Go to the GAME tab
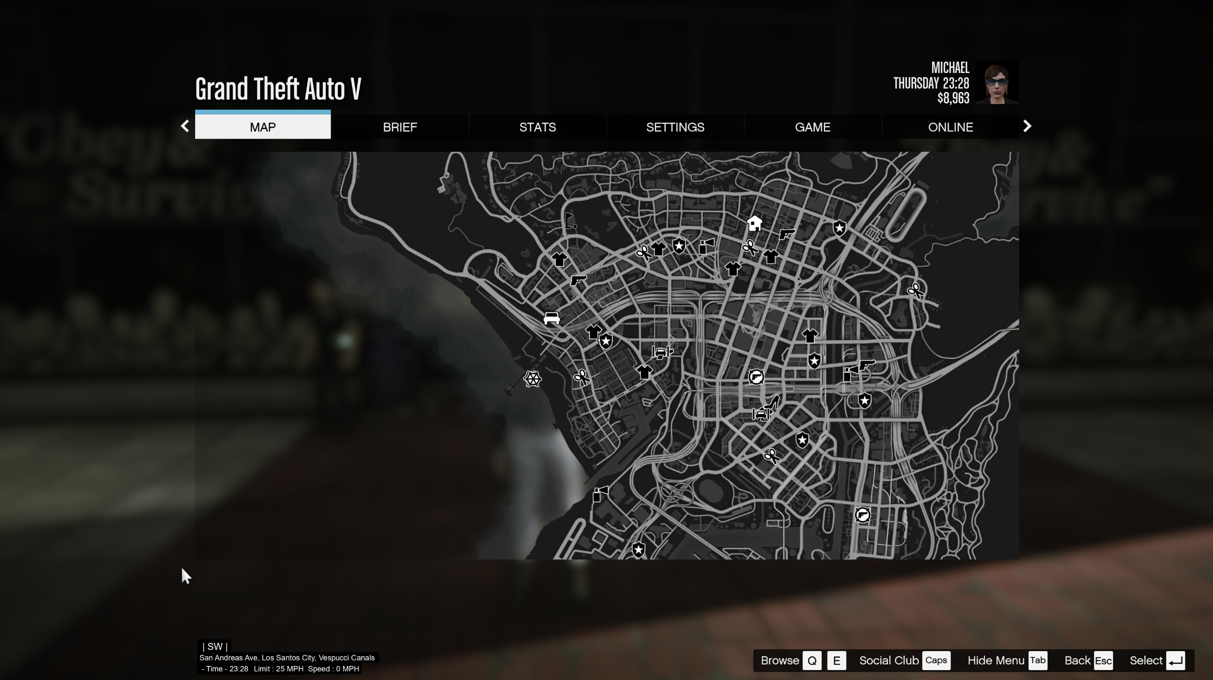This screenshot has width=1213, height=680. (x=812, y=127)
